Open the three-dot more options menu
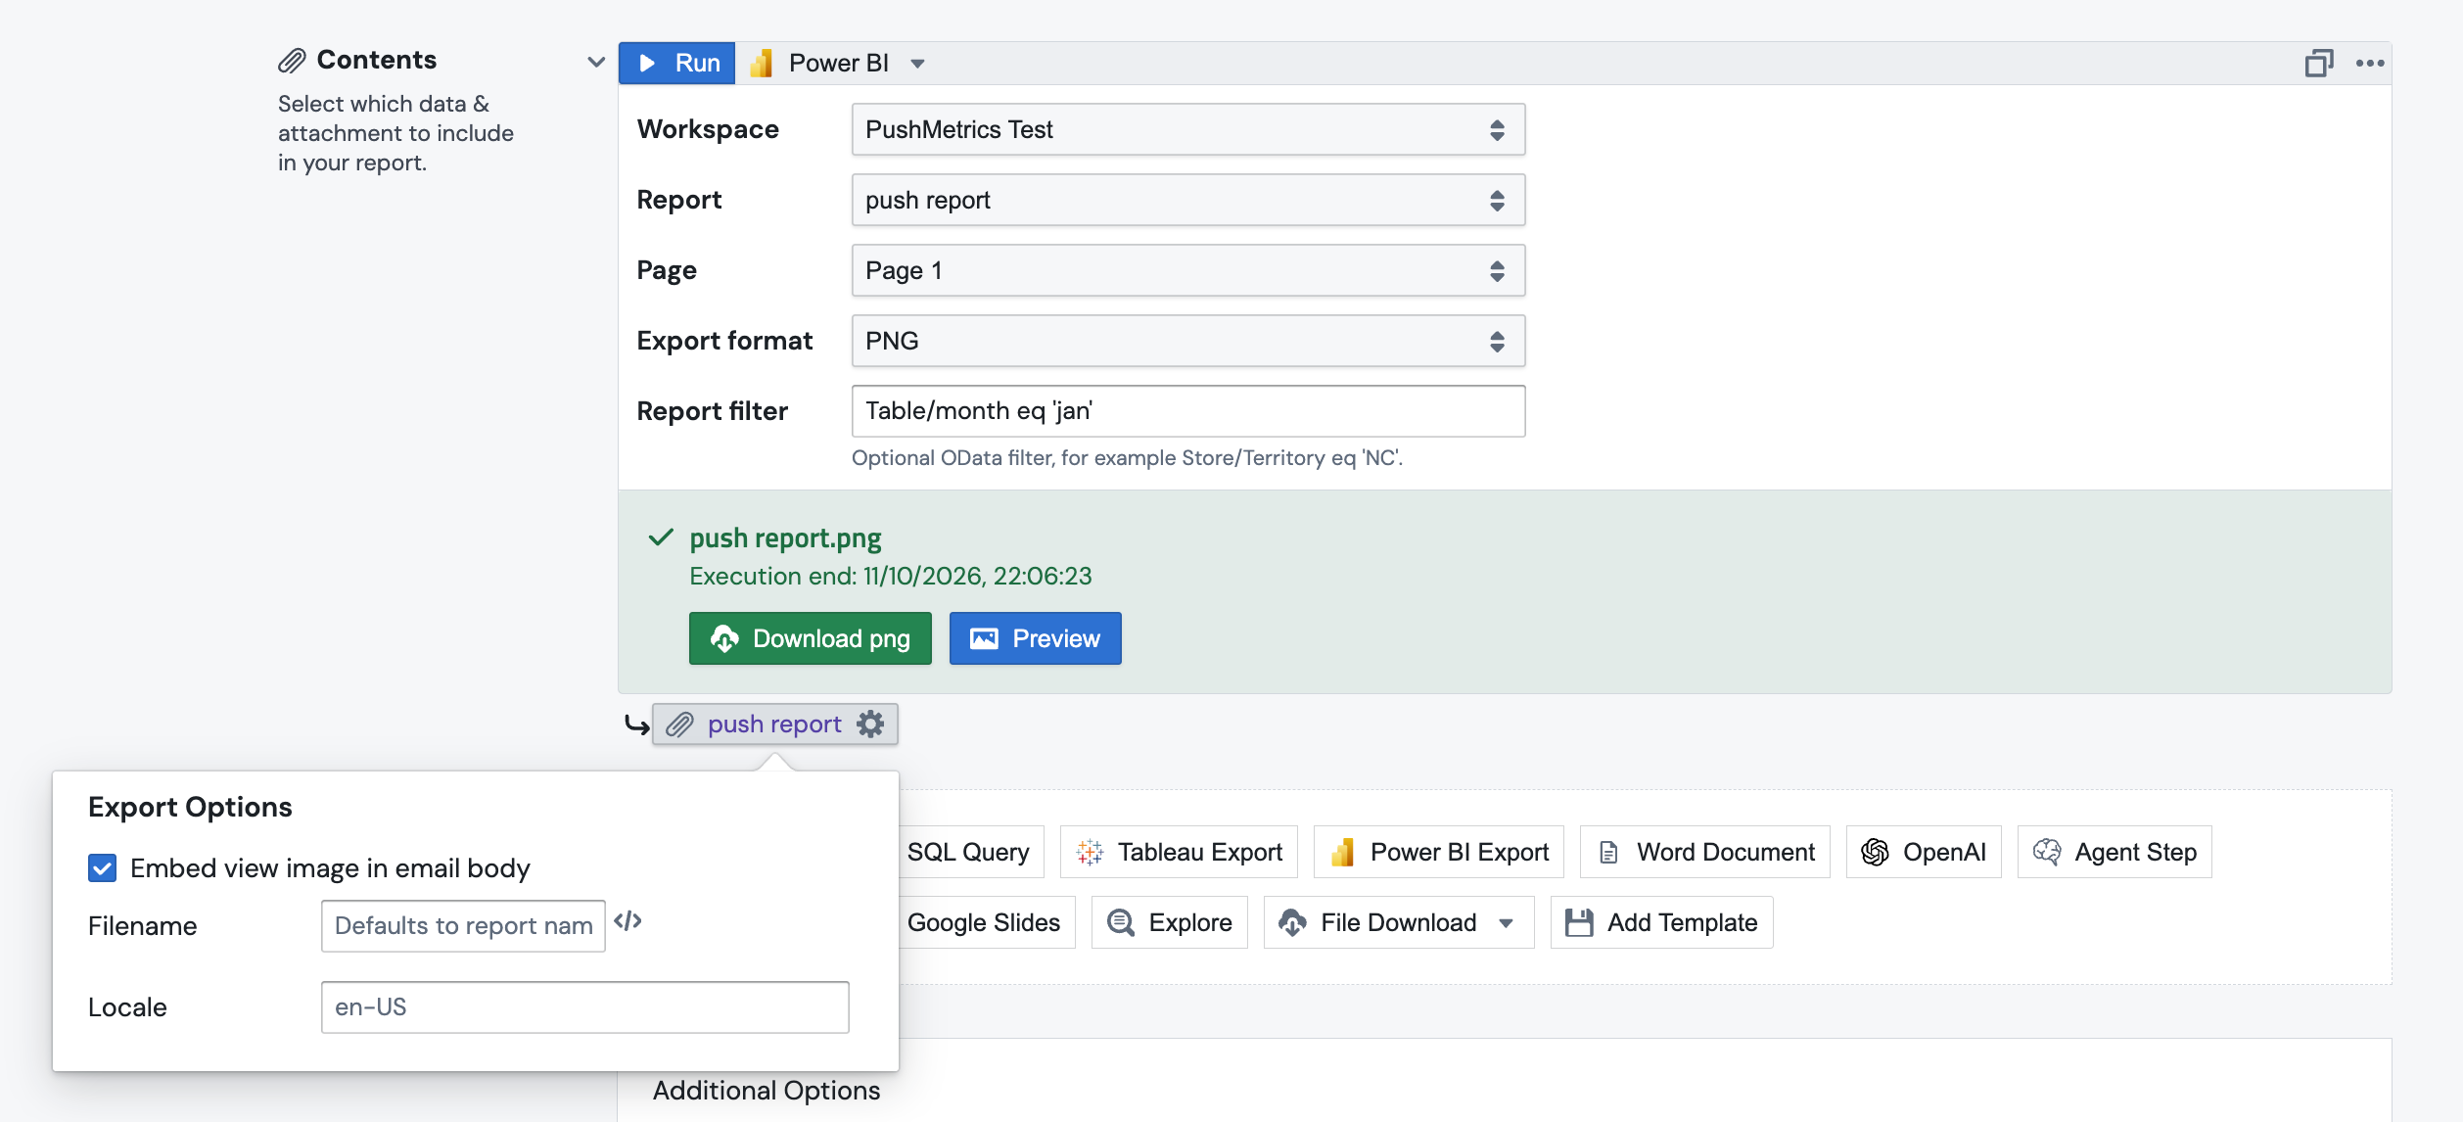The height and width of the screenshot is (1122, 2463). [x=2370, y=64]
